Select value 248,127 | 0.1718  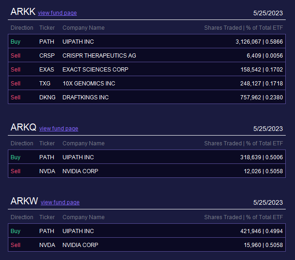pos(262,84)
